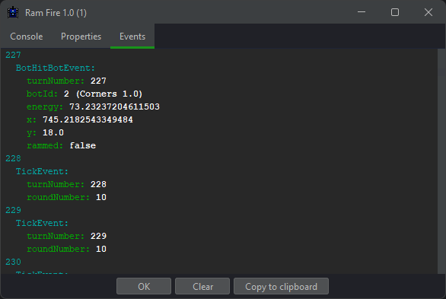Clear the events log
The image size is (446, 299).
pyautogui.click(x=202, y=286)
